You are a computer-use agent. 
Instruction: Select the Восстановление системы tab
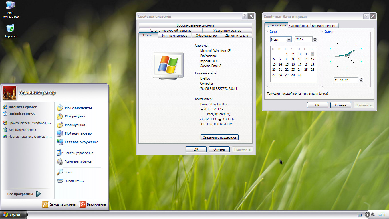pyautogui.click(x=195, y=25)
